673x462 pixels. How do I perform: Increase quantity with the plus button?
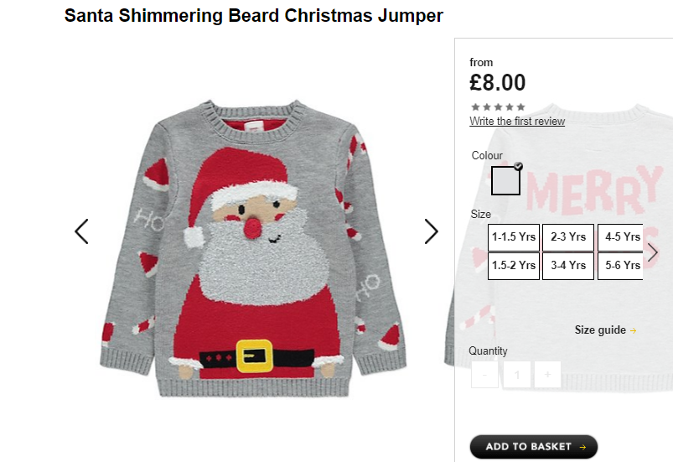547,375
